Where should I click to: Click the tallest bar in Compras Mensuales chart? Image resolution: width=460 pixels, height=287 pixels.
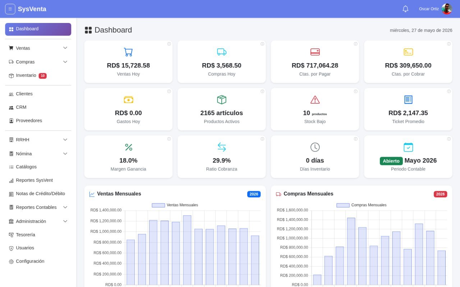351,251
